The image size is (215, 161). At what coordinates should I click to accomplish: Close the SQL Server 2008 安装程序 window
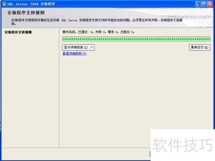(x=210, y=4)
